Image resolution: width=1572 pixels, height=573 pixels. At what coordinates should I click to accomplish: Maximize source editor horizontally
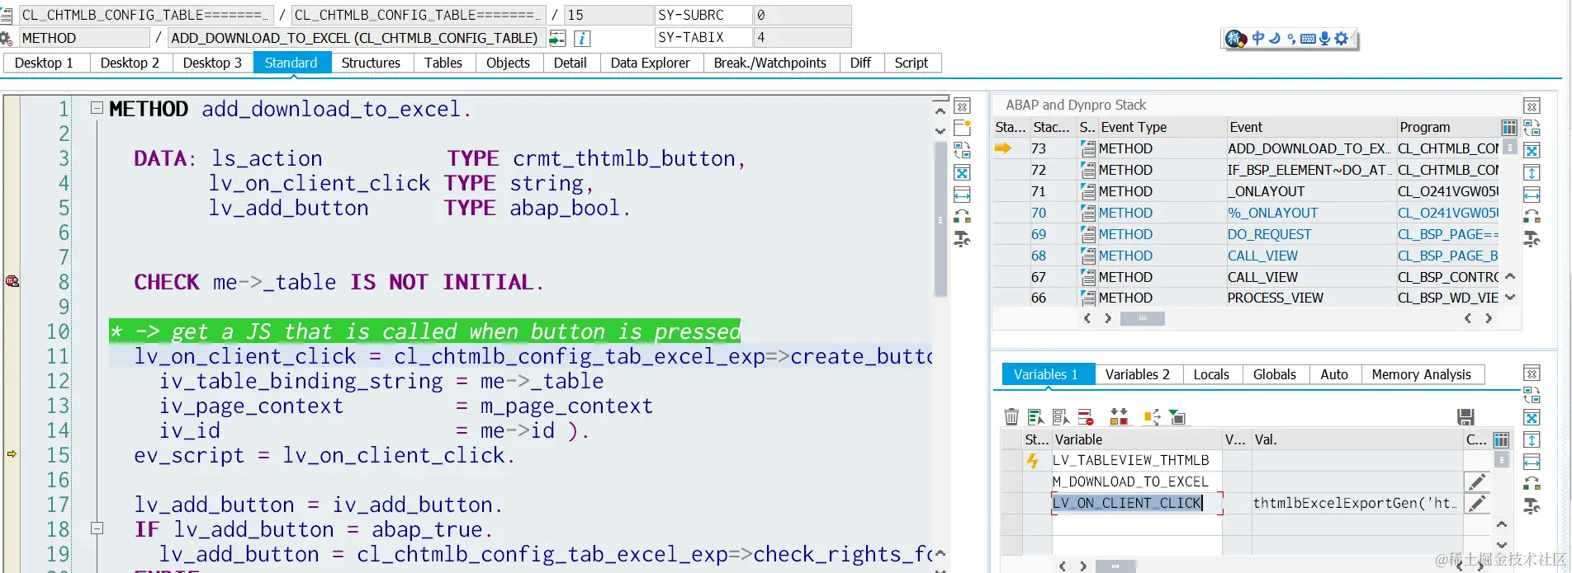click(x=962, y=195)
